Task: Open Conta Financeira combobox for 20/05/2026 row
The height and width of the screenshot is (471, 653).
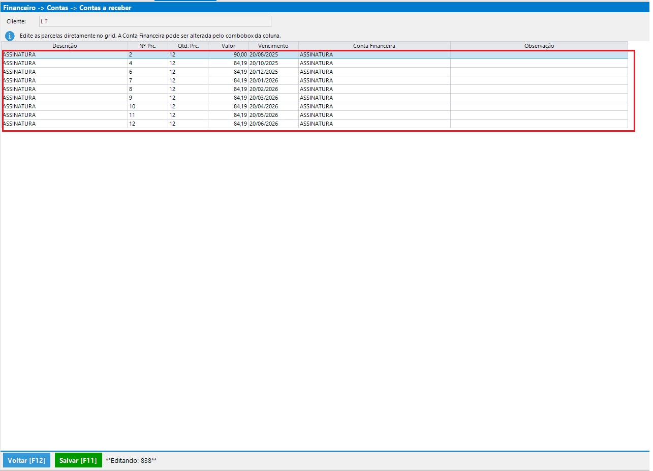Action: pyautogui.click(x=375, y=115)
